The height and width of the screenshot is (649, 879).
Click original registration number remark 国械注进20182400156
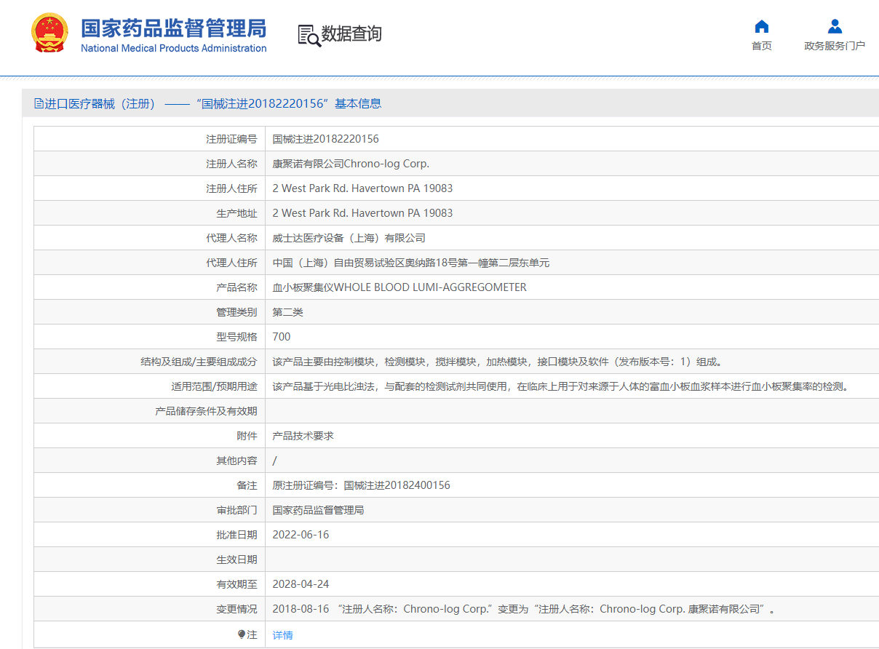click(397, 485)
